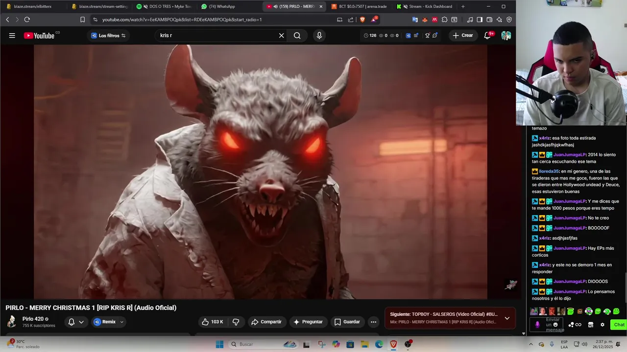Image resolution: width=627 pixels, height=352 pixels.
Task: Toggle the browser sidebar panel
Action: coord(480,20)
